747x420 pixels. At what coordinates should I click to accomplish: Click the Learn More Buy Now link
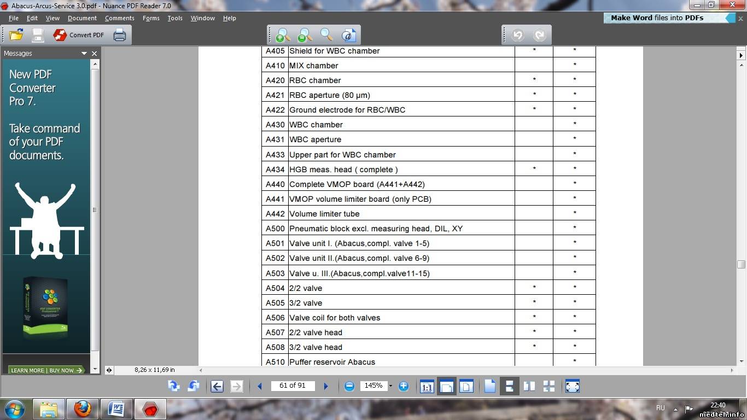pyautogui.click(x=46, y=370)
